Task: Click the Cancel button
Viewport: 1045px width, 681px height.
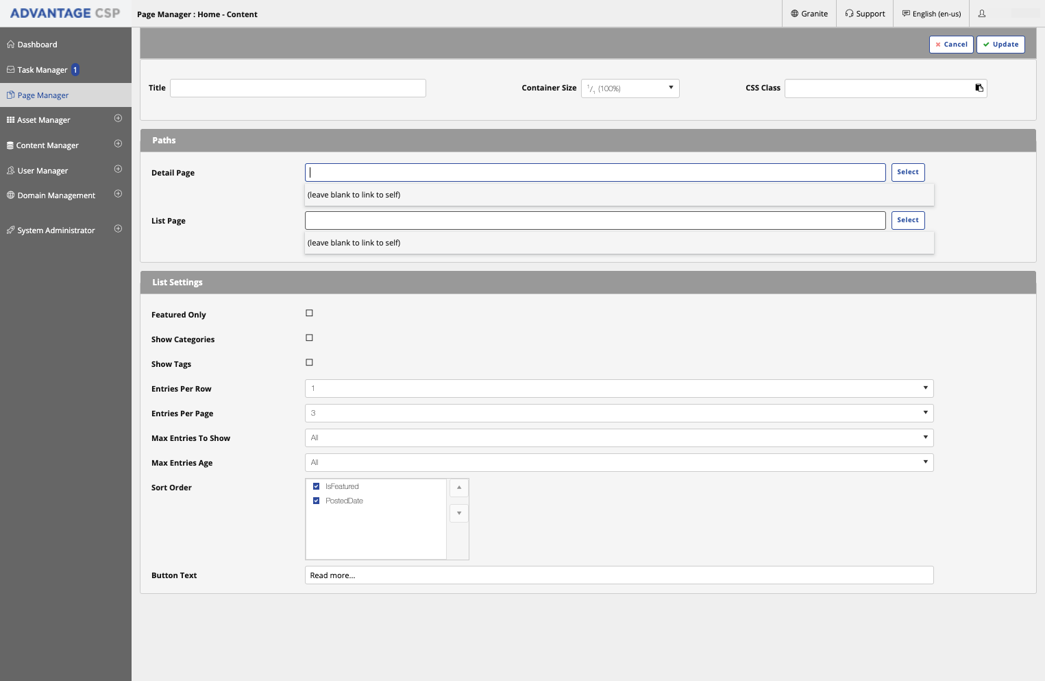Action: 951,45
